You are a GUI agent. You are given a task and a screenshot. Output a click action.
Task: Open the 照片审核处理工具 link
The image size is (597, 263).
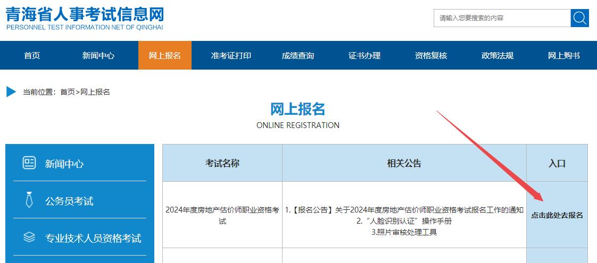click(x=404, y=232)
